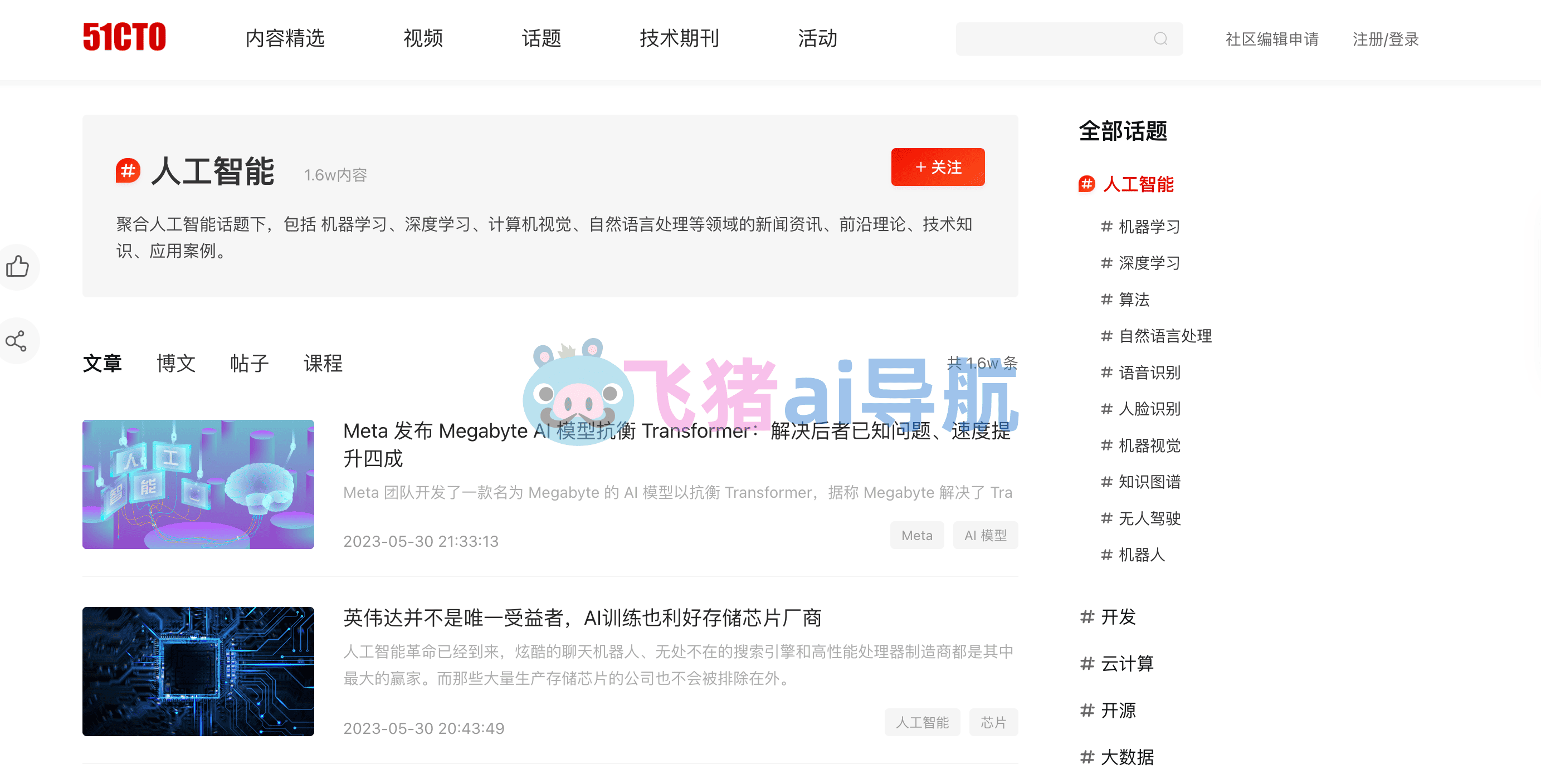Click the hash icon next to 机器学习

[x=1106, y=227]
